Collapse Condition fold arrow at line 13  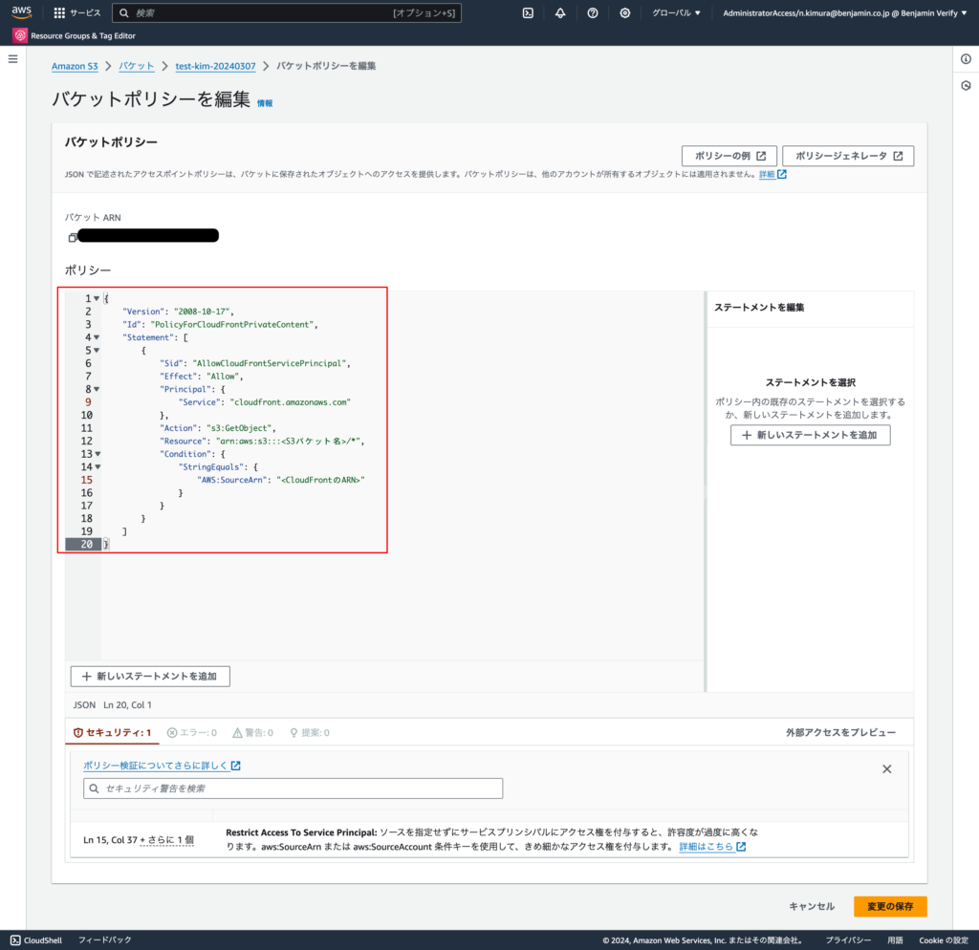98,454
